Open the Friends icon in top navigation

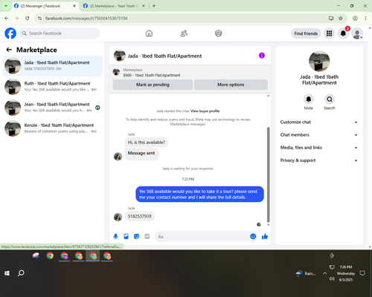(184, 33)
